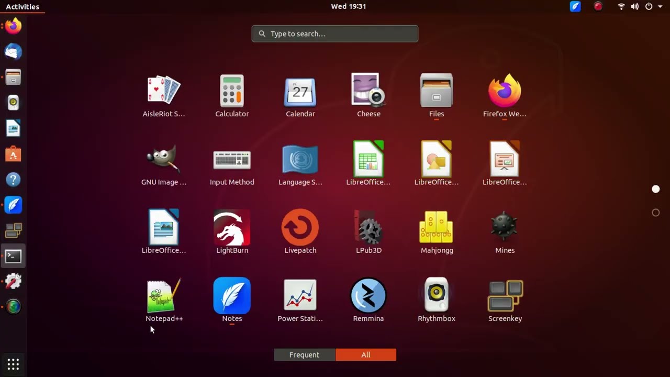Open LibreOffice Calc green spreadsheet icon
Screen dimensions: 670x377
click(368, 164)
